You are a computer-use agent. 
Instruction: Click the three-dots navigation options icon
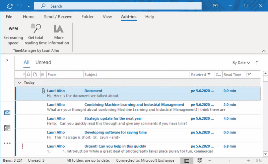point(7,143)
